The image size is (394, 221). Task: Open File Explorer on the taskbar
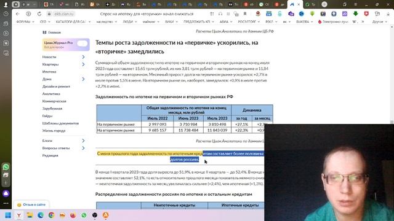[30, 215]
